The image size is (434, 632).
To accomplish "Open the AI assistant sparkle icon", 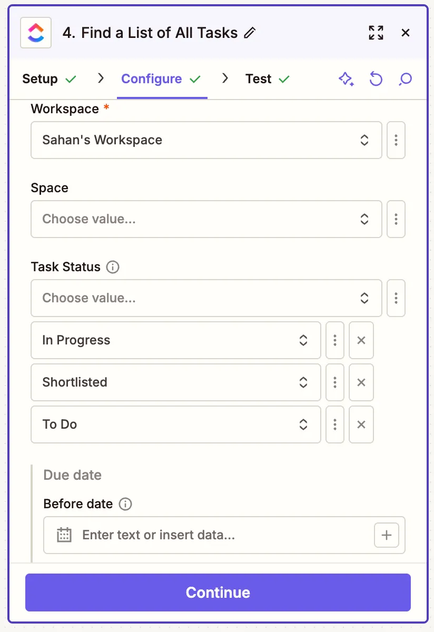I will (x=346, y=78).
